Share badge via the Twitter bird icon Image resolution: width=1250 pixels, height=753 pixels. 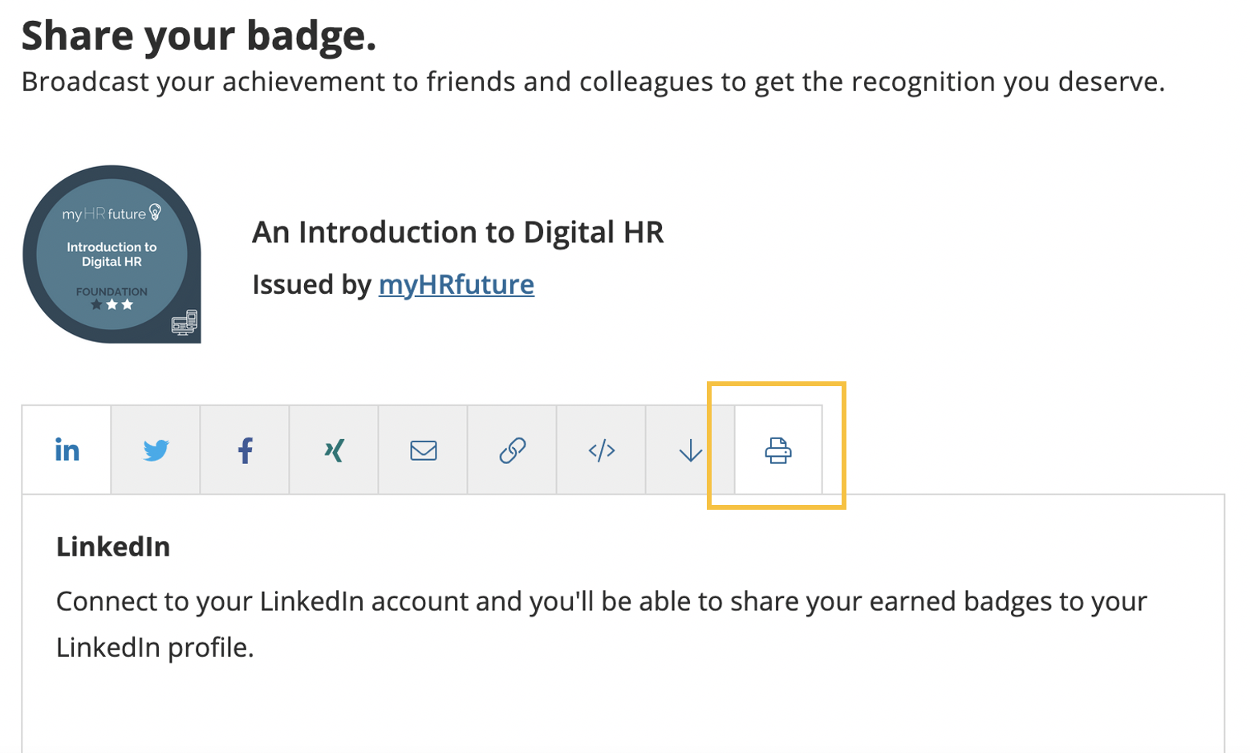click(156, 450)
